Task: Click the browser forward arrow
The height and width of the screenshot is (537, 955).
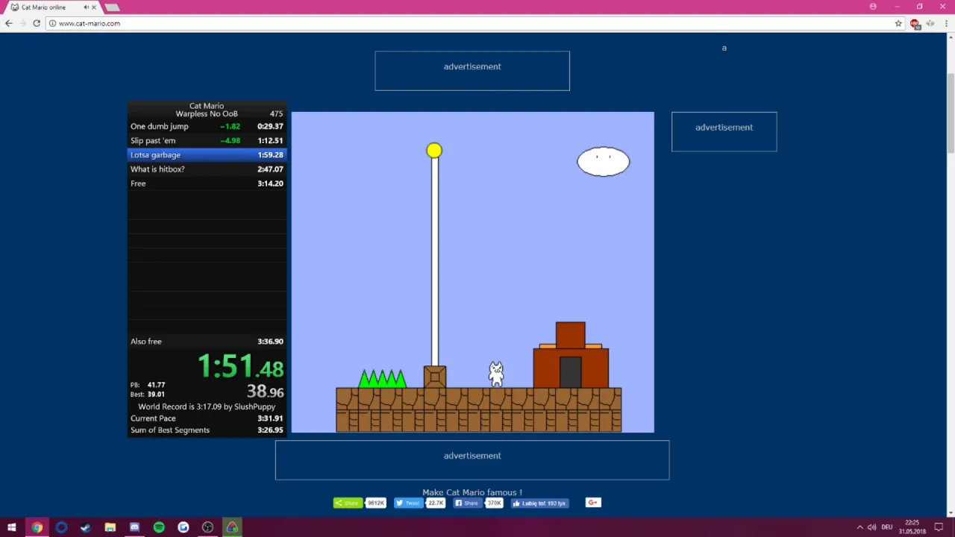Action: point(22,23)
